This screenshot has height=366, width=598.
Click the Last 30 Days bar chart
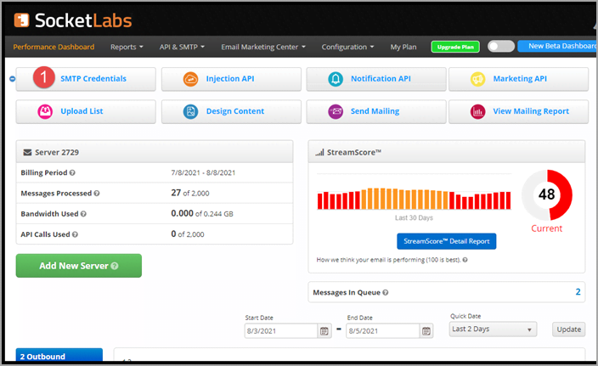click(414, 199)
